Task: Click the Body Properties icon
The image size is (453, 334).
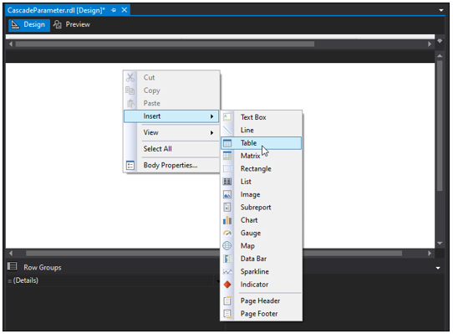Action: pyautogui.click(x=130, y=165)
